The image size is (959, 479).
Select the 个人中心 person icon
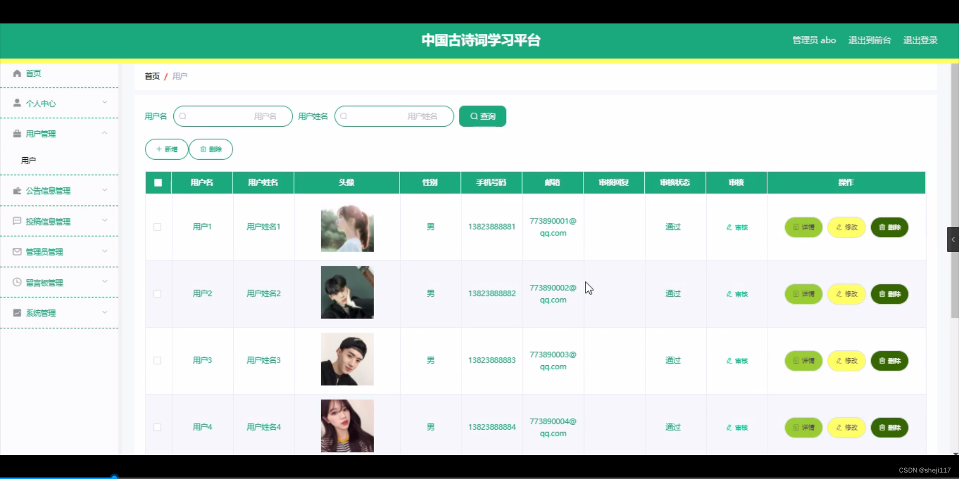16,103
